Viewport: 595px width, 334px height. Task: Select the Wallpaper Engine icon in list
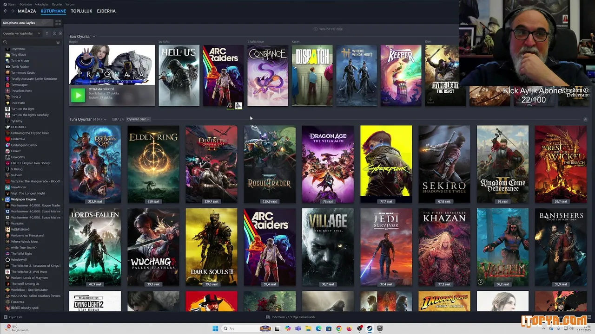pos(7,199)
